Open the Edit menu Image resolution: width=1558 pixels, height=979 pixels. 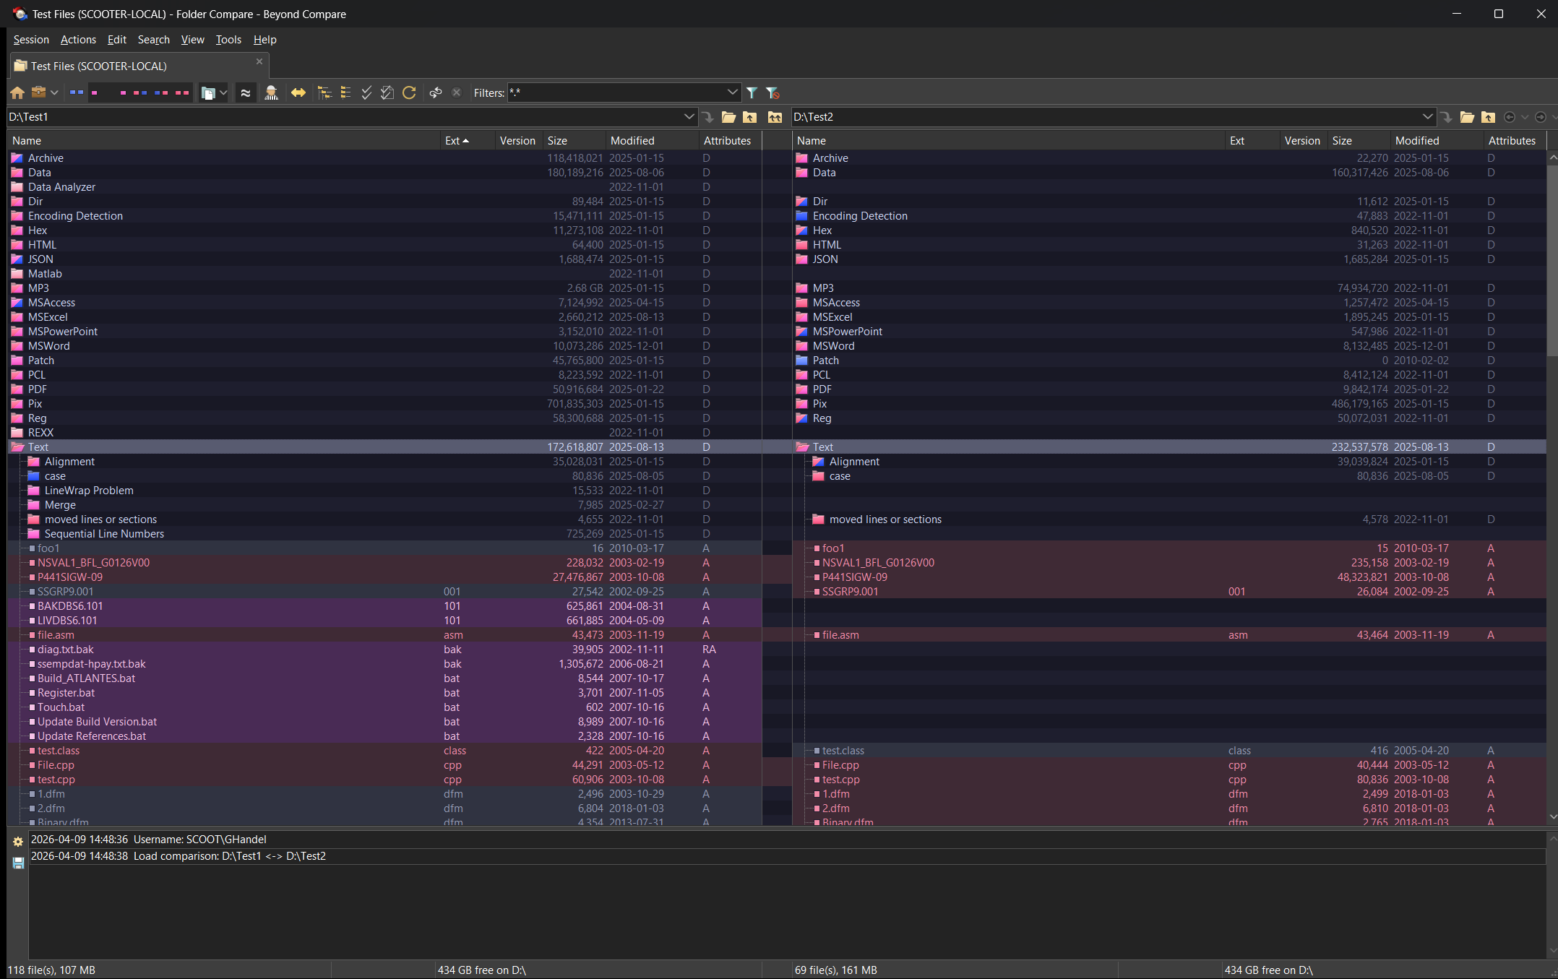tap(116, 40)
